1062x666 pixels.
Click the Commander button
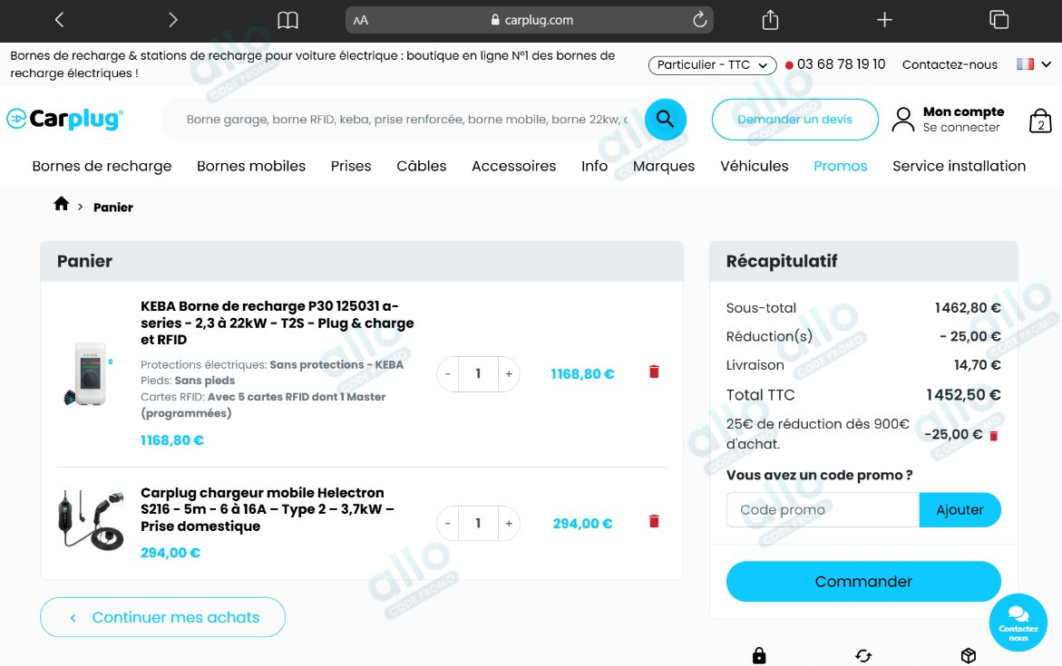[862, 582]
